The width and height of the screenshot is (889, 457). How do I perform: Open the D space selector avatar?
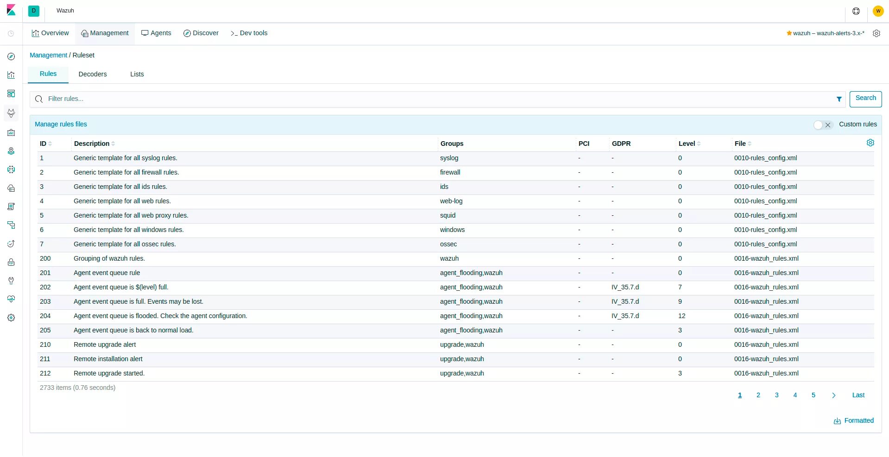click(x=34, y=11)
